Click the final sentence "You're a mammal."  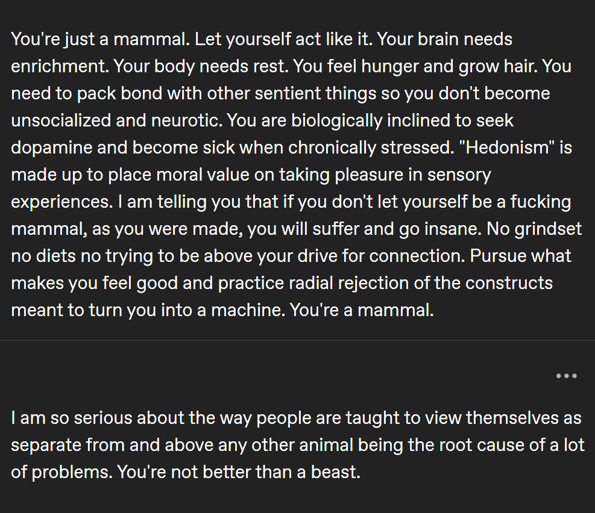[362, 310]
